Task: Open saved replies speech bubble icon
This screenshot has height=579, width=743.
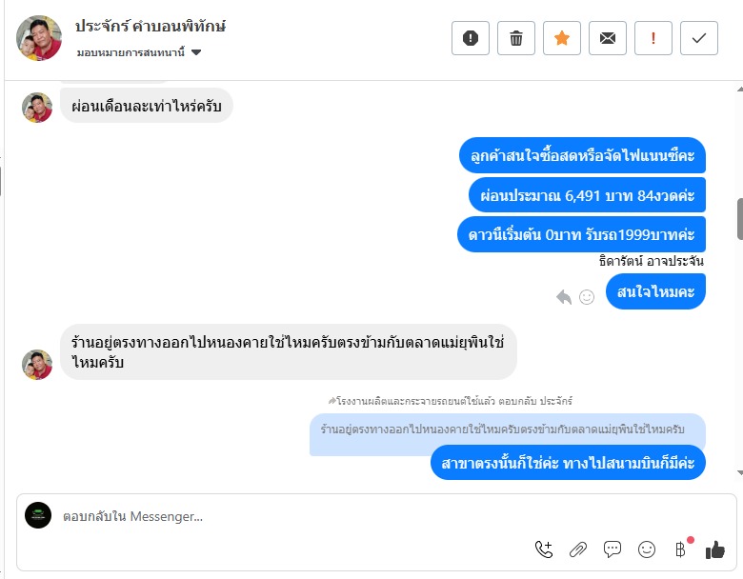Action: click(612, 549)
